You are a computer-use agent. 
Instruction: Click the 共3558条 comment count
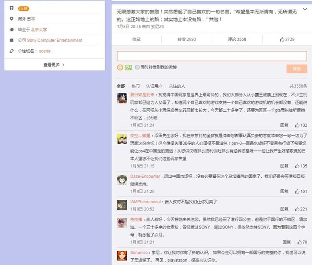298,86
